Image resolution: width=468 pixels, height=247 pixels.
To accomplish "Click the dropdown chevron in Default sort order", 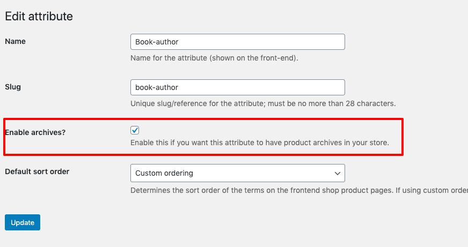I will pyautogui.click(x=337, y=174).
